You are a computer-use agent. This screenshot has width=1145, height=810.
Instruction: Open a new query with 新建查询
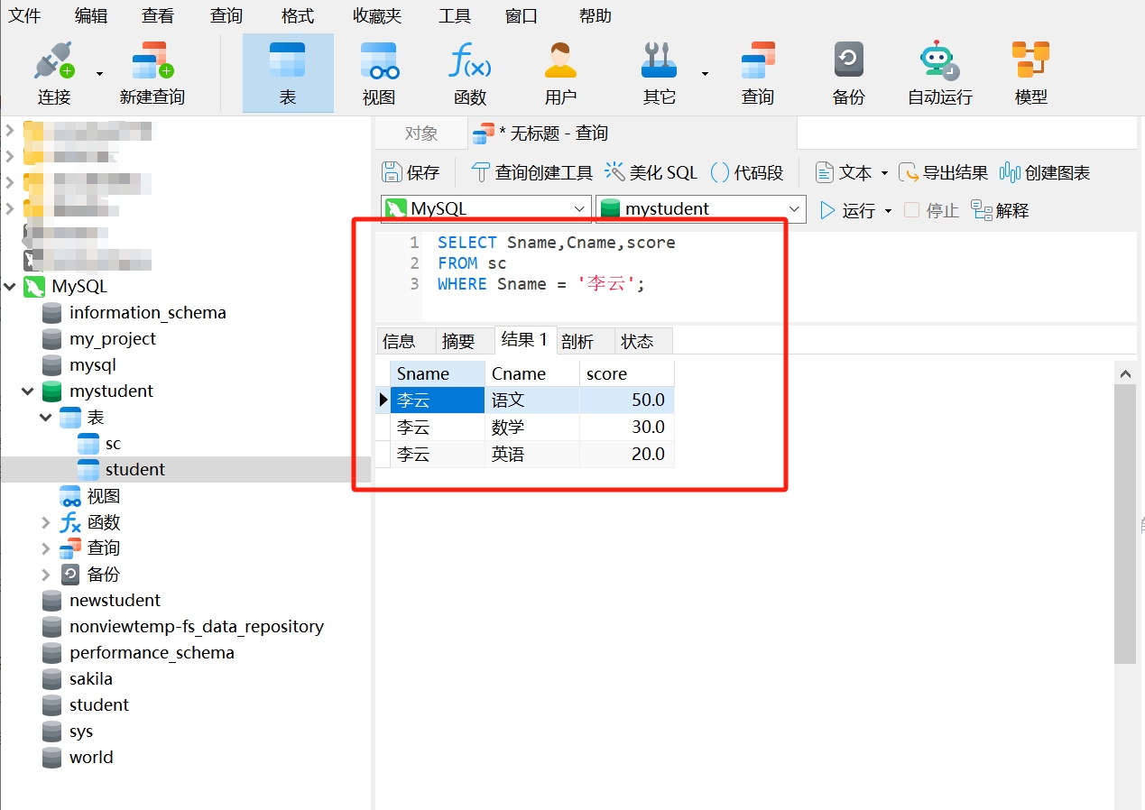(151, 72)
